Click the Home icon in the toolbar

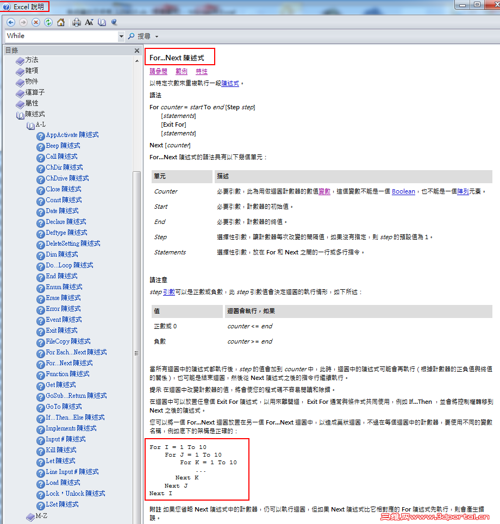[61, 22]
